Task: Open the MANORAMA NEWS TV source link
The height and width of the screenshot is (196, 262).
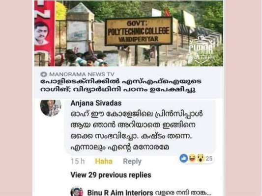Action: click(x=82, y=74)
